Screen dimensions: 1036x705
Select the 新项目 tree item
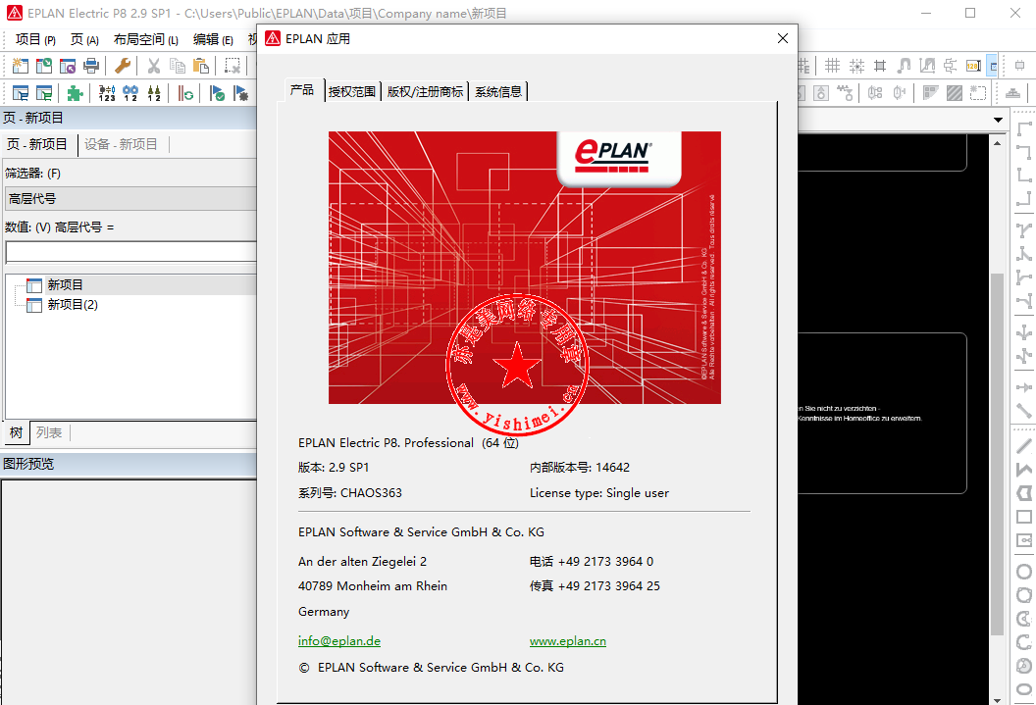click(x=65, y=285)
